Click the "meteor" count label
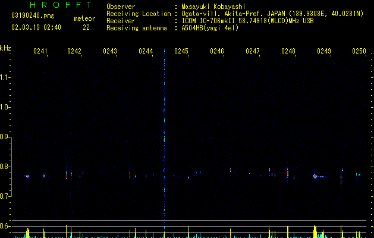Screen dimensions: 374x238 pyautogui.click(x=84, y=18)
